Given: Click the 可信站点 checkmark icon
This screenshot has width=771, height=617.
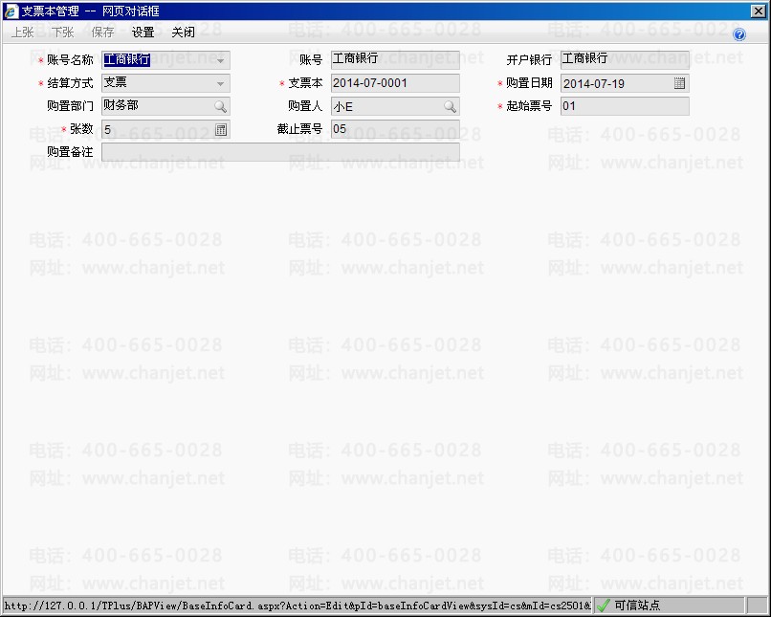Looking at the screenshot, I should pyautogui.click(x=604, y=606).
